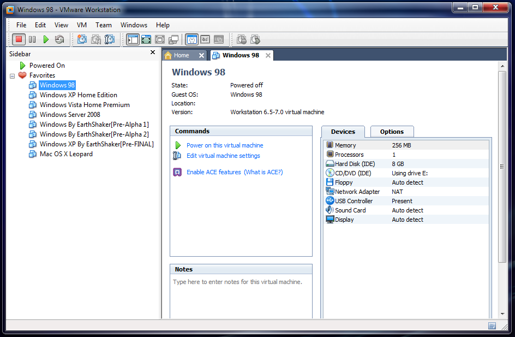Click the Suspend (pause) toolbar icon
This screenshot has width=515, height=337.
click(x=32, y=39)
